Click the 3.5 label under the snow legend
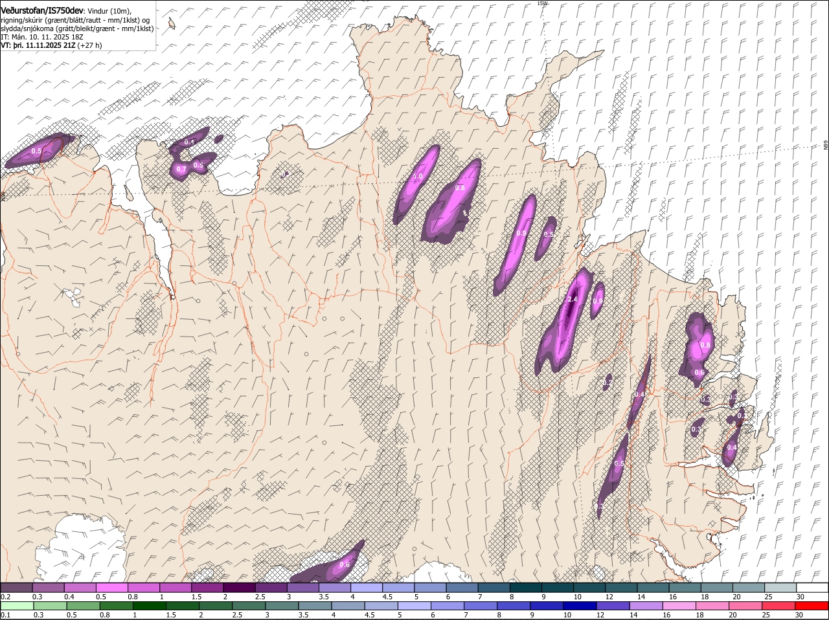 tap(324, 596)
